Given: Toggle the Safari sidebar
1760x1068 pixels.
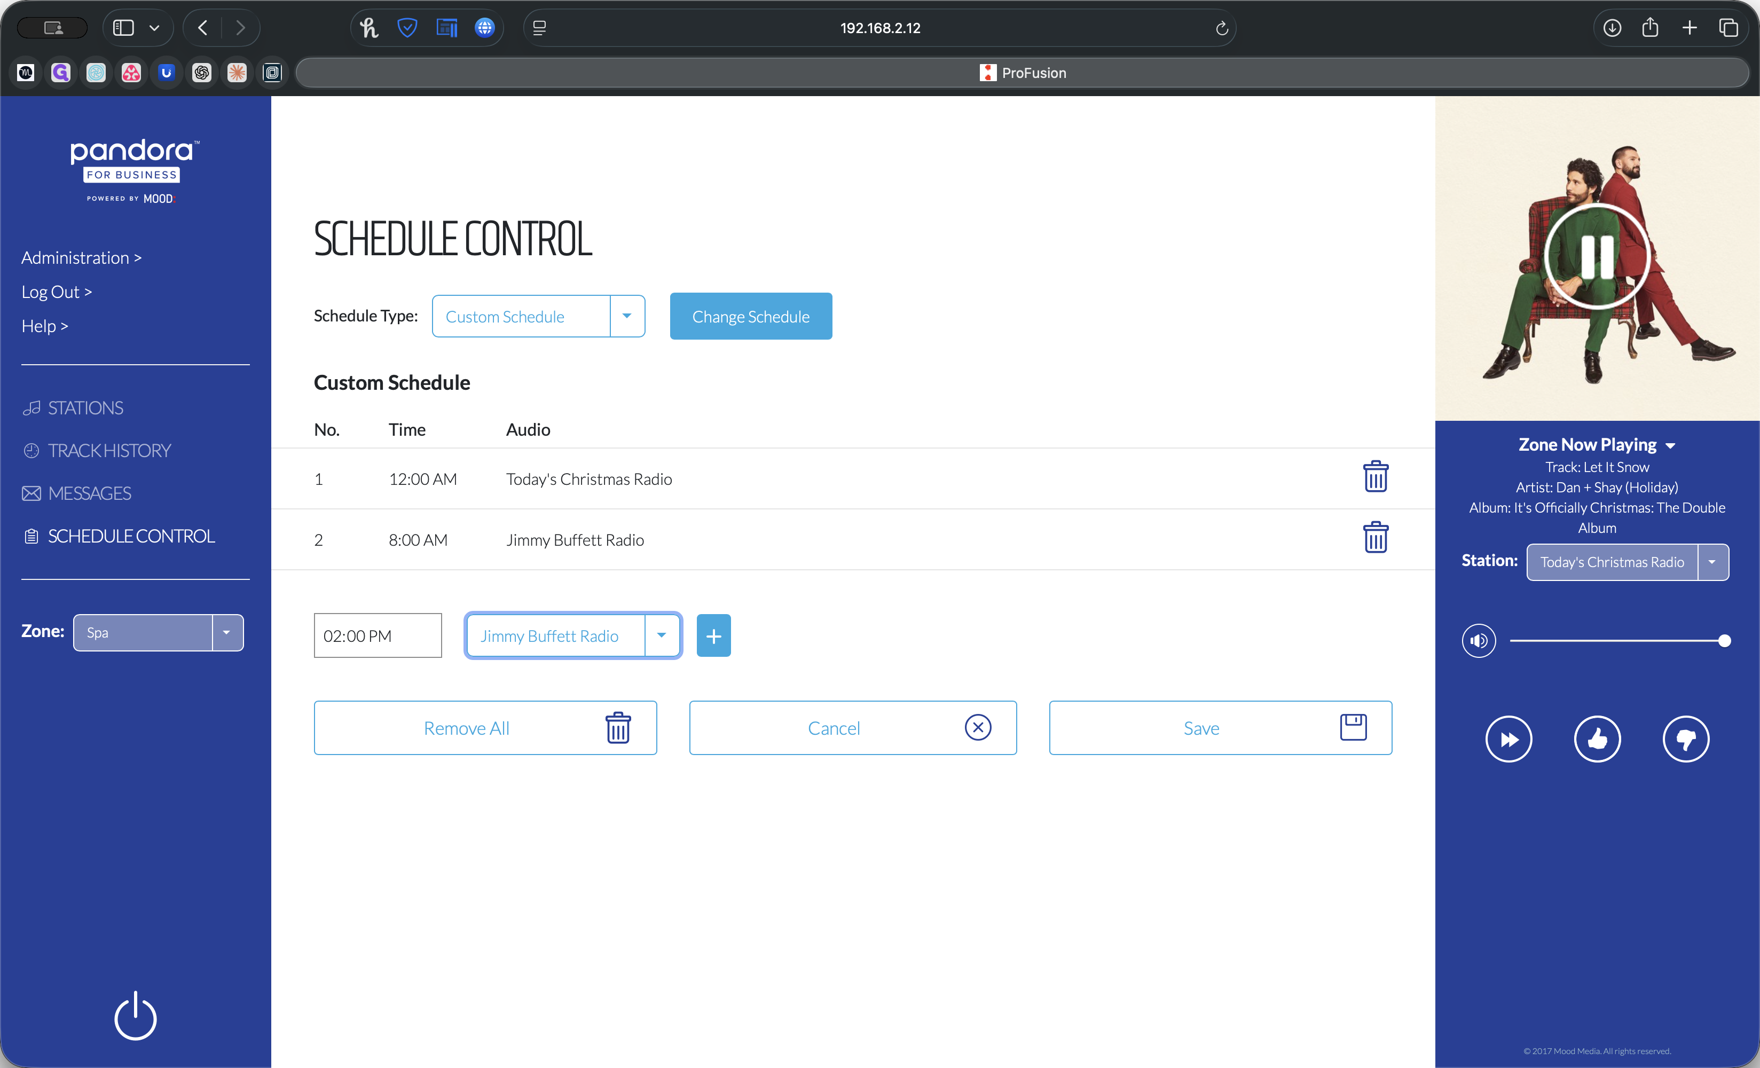Looking at the screenshot, I should click(123, 28).
